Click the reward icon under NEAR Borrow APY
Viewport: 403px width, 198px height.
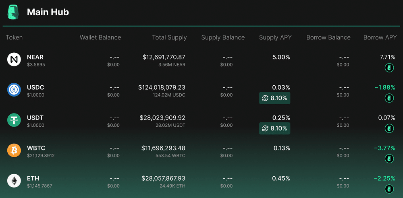(x=389, y=68)
